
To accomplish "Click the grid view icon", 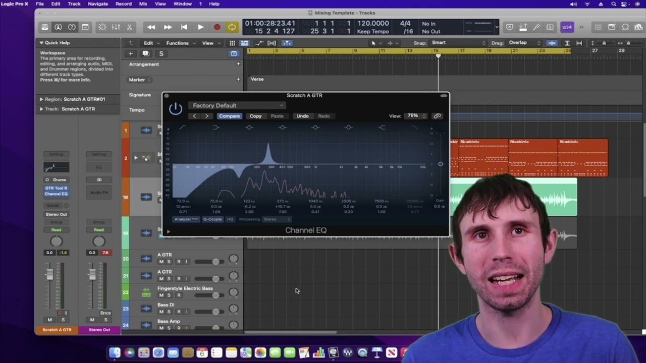I will pos(233,43).
